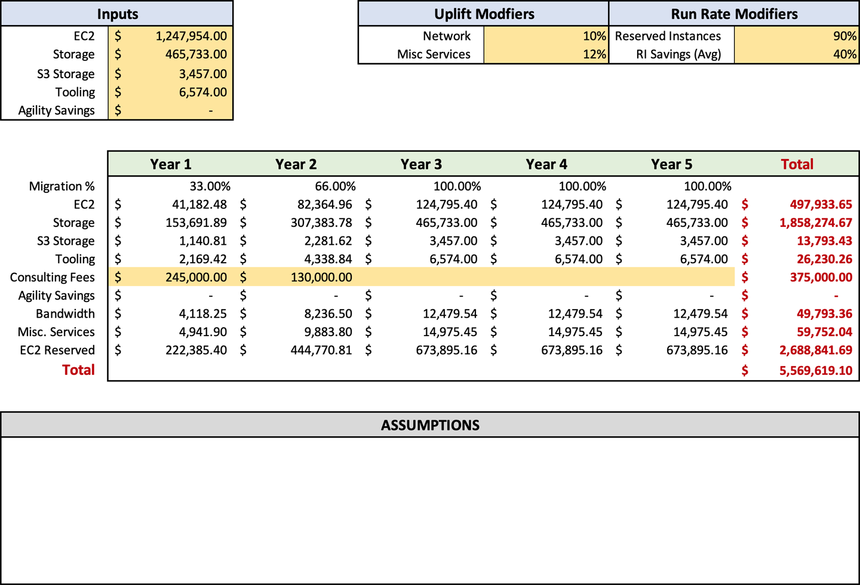860x585 pixels.
Task: Select Year 1 Bandwidth value 4,118.25
Action: 203,313
